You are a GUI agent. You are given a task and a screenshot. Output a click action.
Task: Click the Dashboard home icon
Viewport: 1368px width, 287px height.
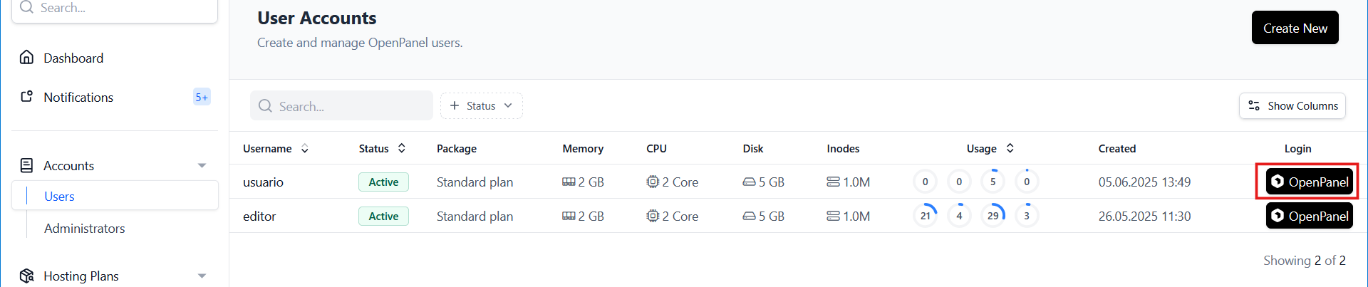(x=26, y=58)
